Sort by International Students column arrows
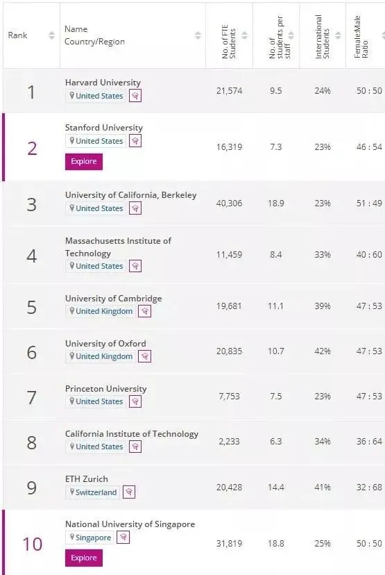This screenshot has height=575, width=385. click(x=338, y=35)
